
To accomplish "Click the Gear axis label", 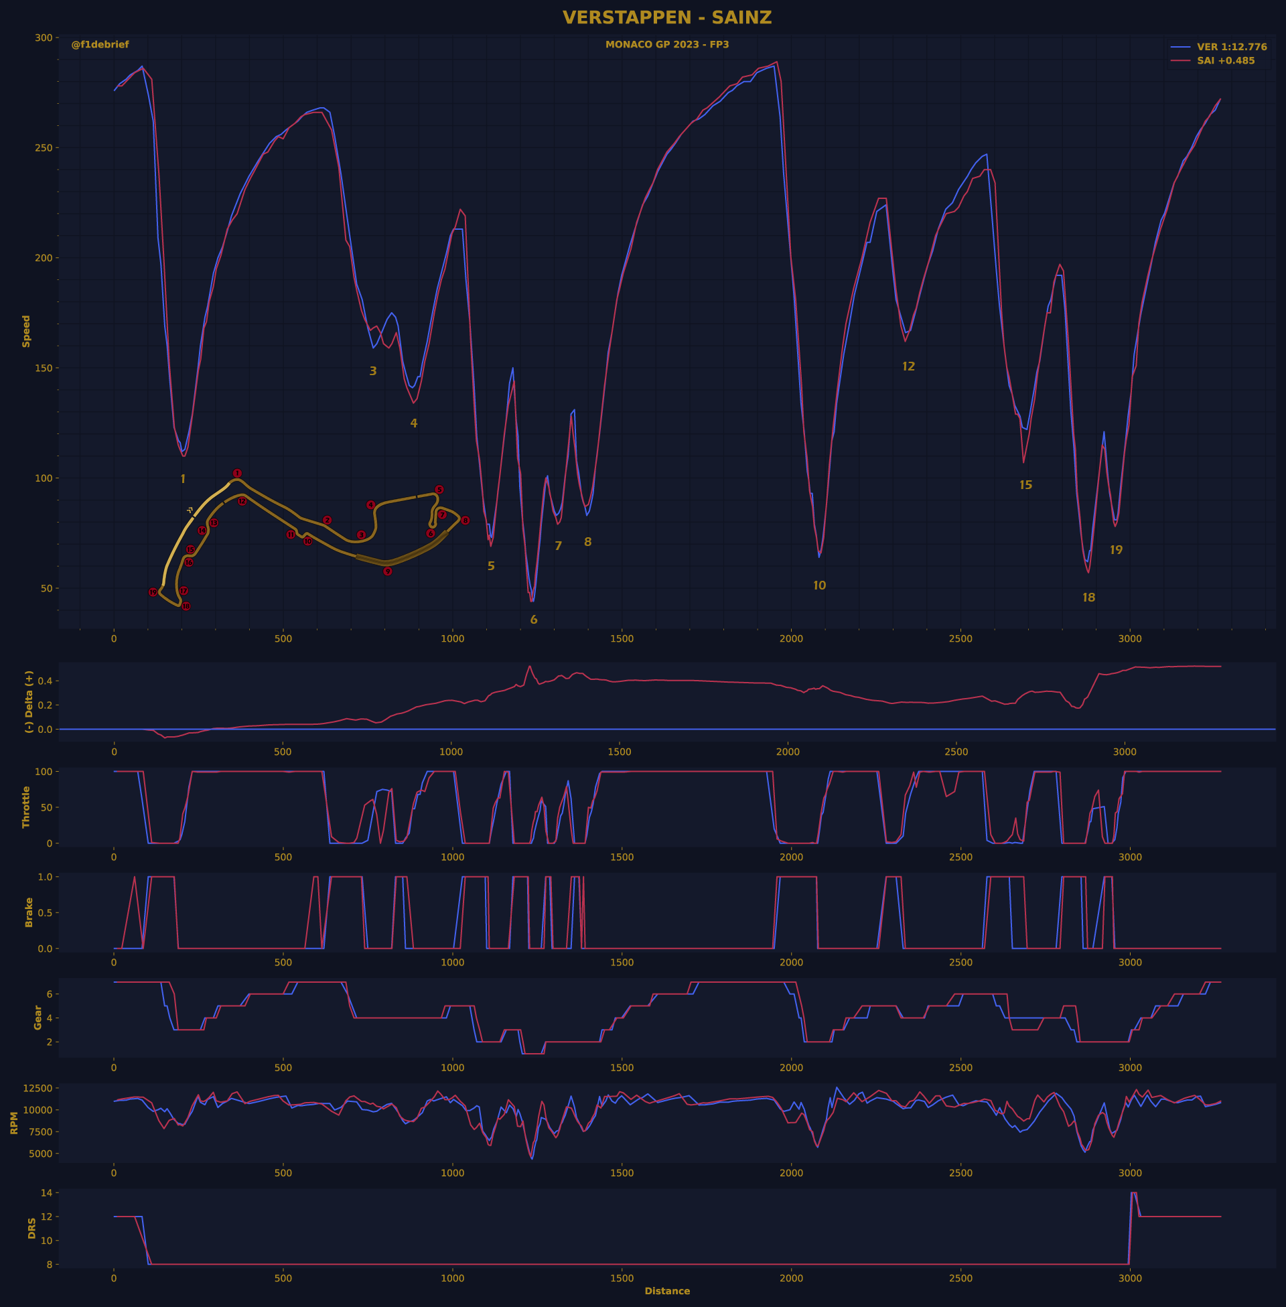I will click(38, 1017).
